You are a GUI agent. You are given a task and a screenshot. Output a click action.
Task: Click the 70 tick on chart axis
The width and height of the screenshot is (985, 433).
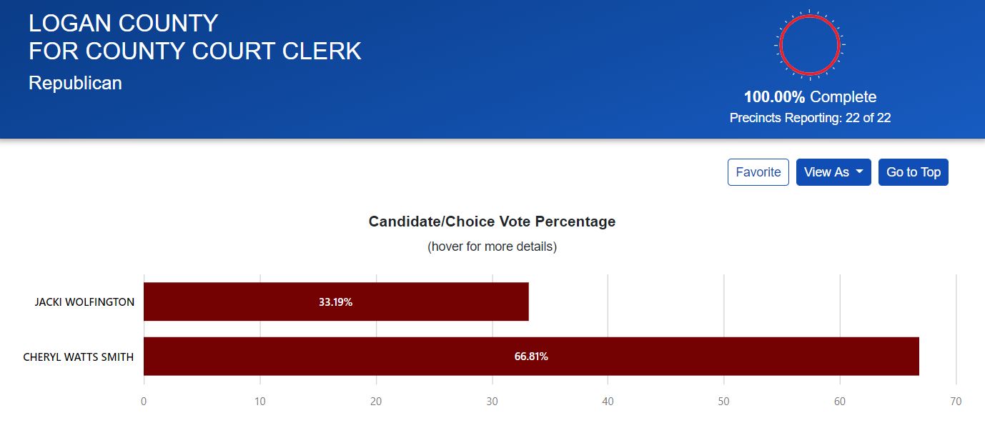[x=956, y=402]
